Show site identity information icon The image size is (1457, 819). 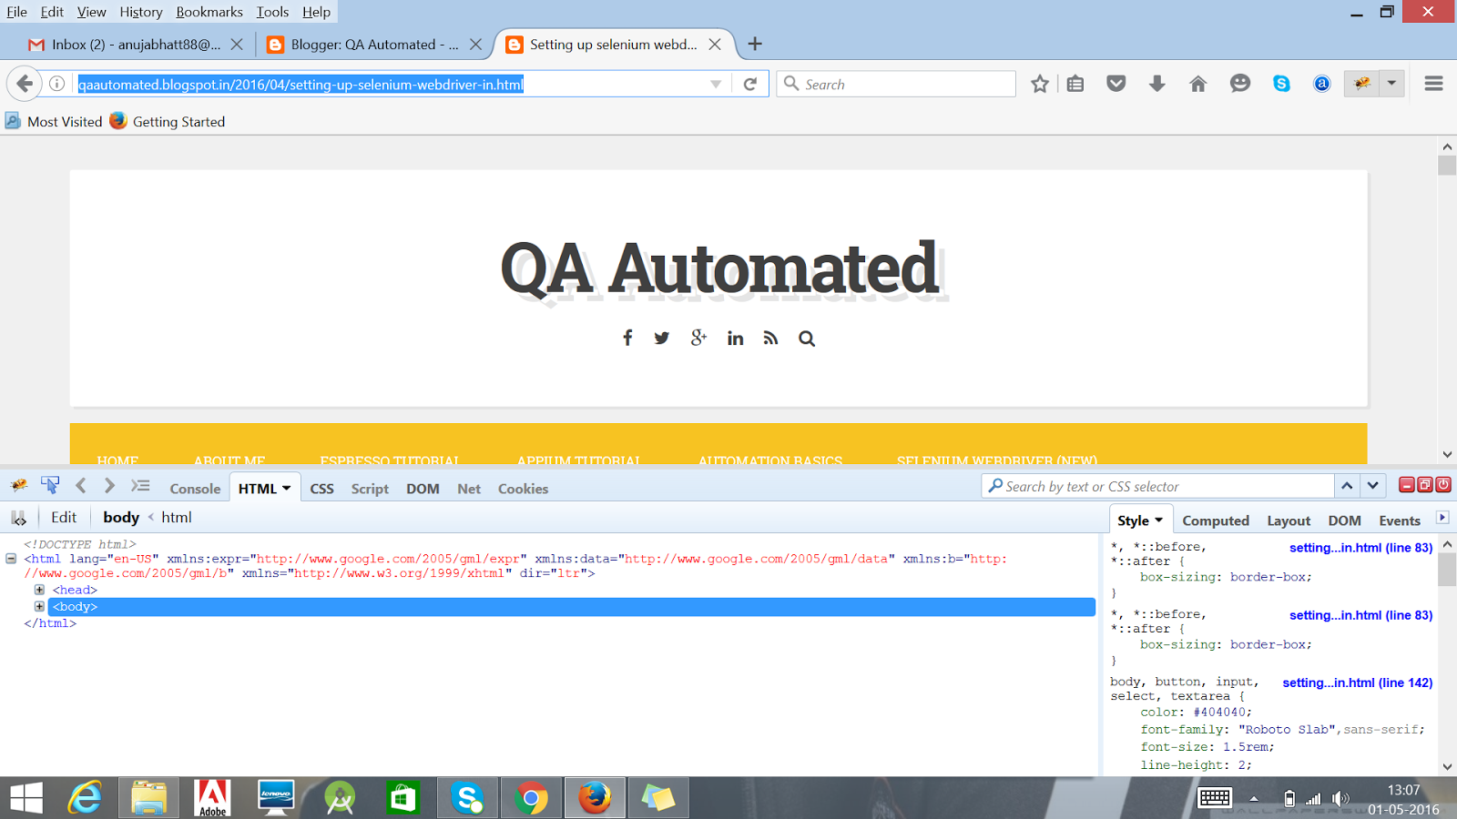pyautogui.click(x=56, y=84)
